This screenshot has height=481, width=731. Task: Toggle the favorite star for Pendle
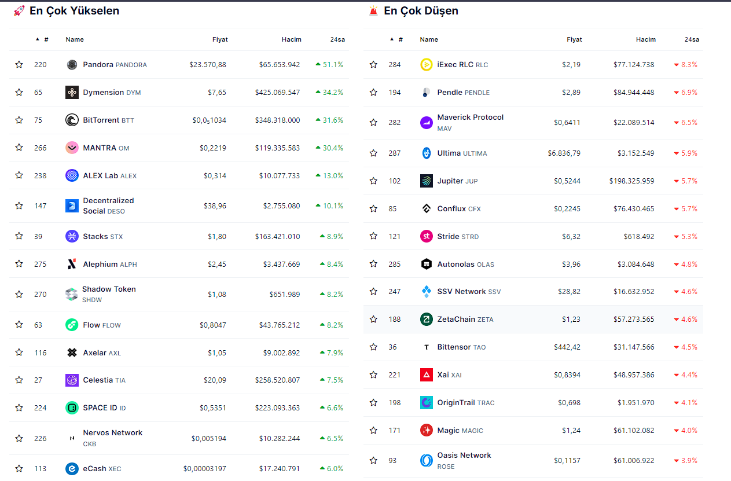373,93
